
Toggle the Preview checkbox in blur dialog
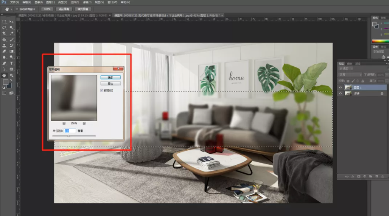click(102, 90)
